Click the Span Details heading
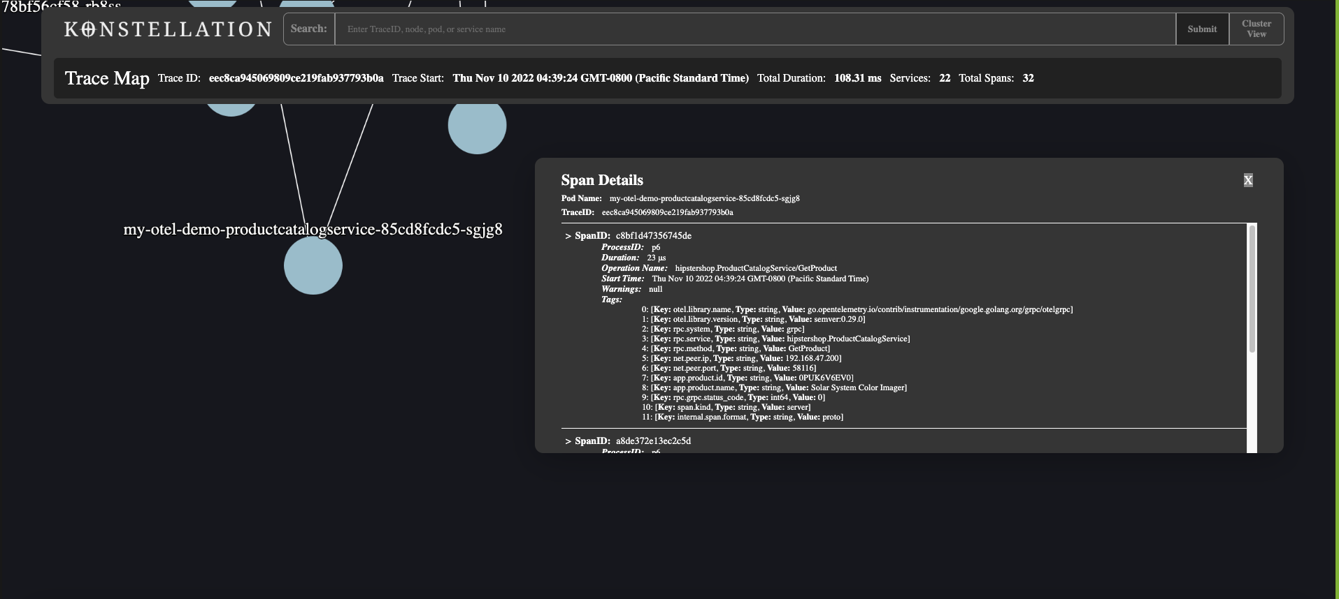 tap(602, 180)
